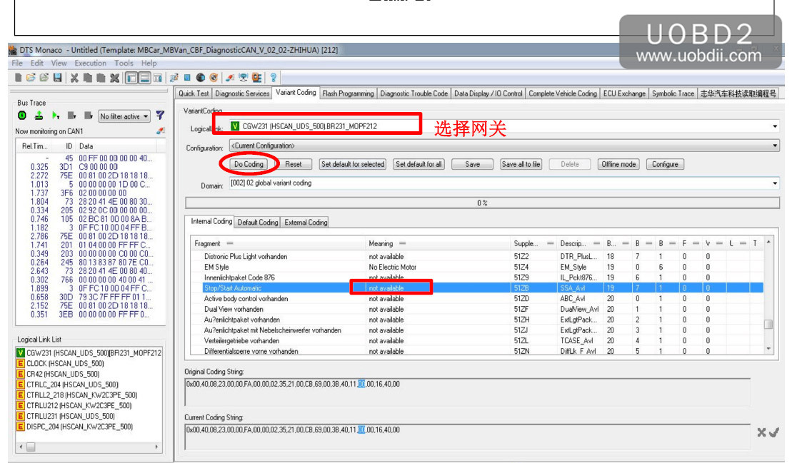Click the Copy toolbar icon
The height and width of the screenshot is (463, 792).
click(87, 78)
